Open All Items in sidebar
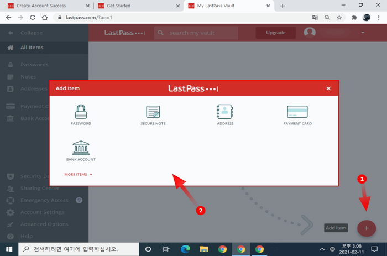 [44, 48]
